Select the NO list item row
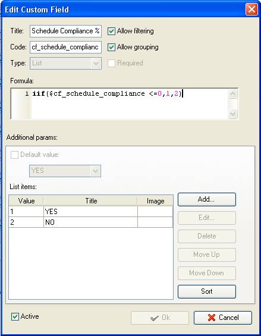 [x=91, y=222]
